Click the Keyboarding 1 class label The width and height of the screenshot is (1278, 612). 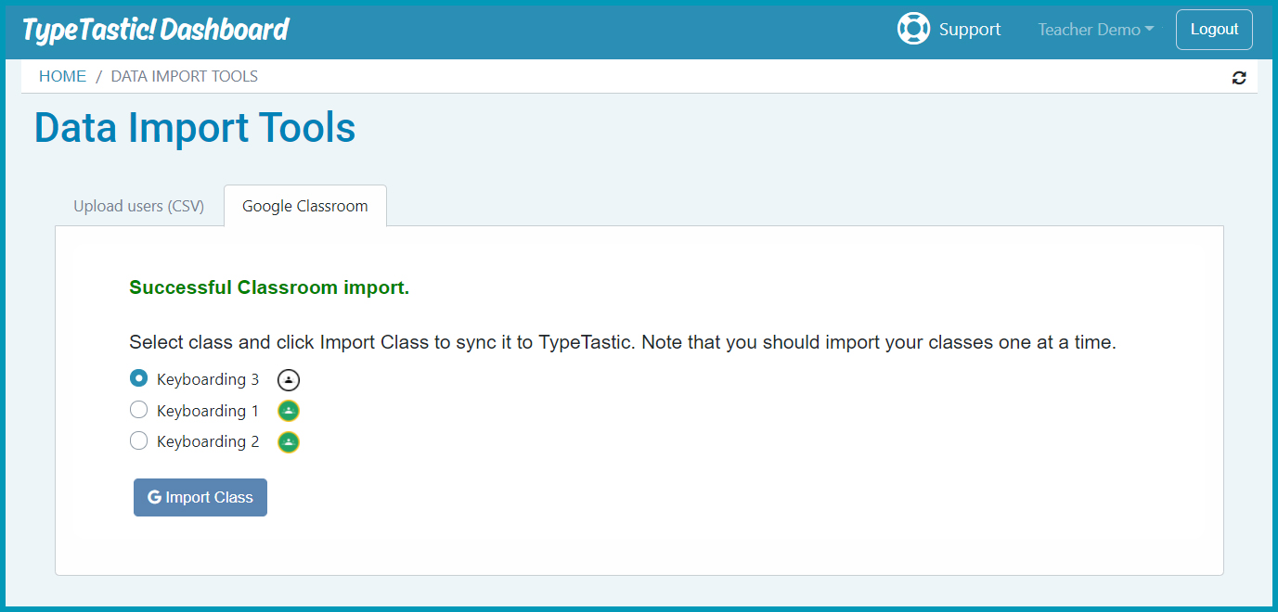pyautogui.click(x=208, y=411)
